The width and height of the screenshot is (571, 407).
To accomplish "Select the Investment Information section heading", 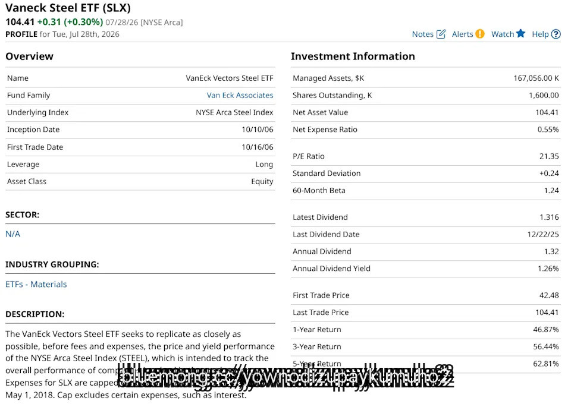I will pyautogui.click(x=353, y=56).
